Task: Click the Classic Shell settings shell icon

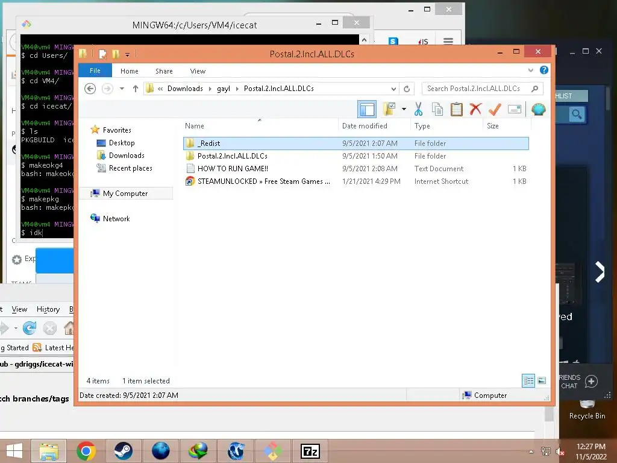Action: [x=538, y=109]
